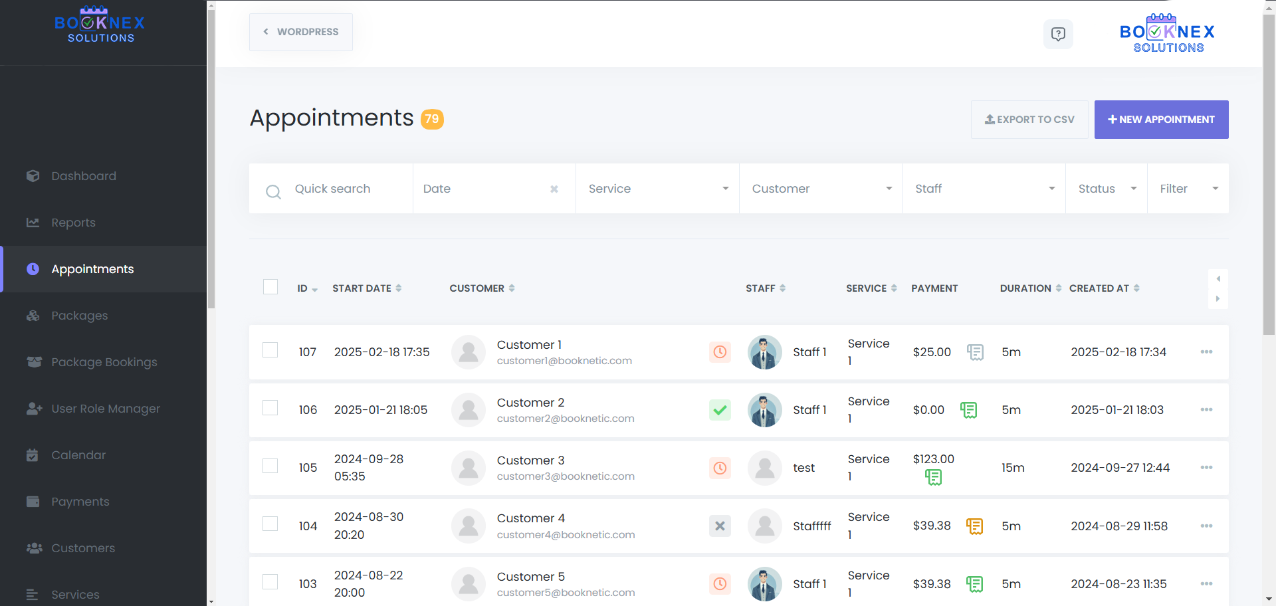The width and height of the screenshot is (1276, 606).
Task: Click the New Appointment button
Action: tap(1161, 120)
